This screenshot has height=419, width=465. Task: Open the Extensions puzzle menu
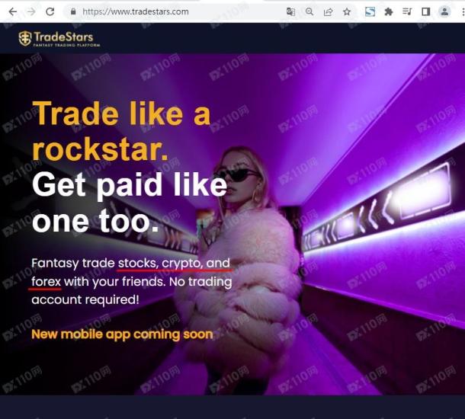point(389,12)
